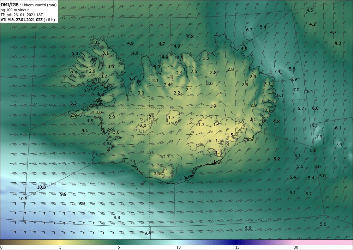This screenshot has width=353, height=250.
Task: Click the 3.5 value on the map
Action: coord(111,67)
